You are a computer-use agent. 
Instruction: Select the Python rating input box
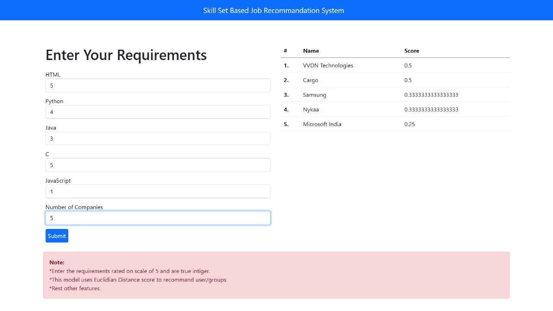point(158,112)
